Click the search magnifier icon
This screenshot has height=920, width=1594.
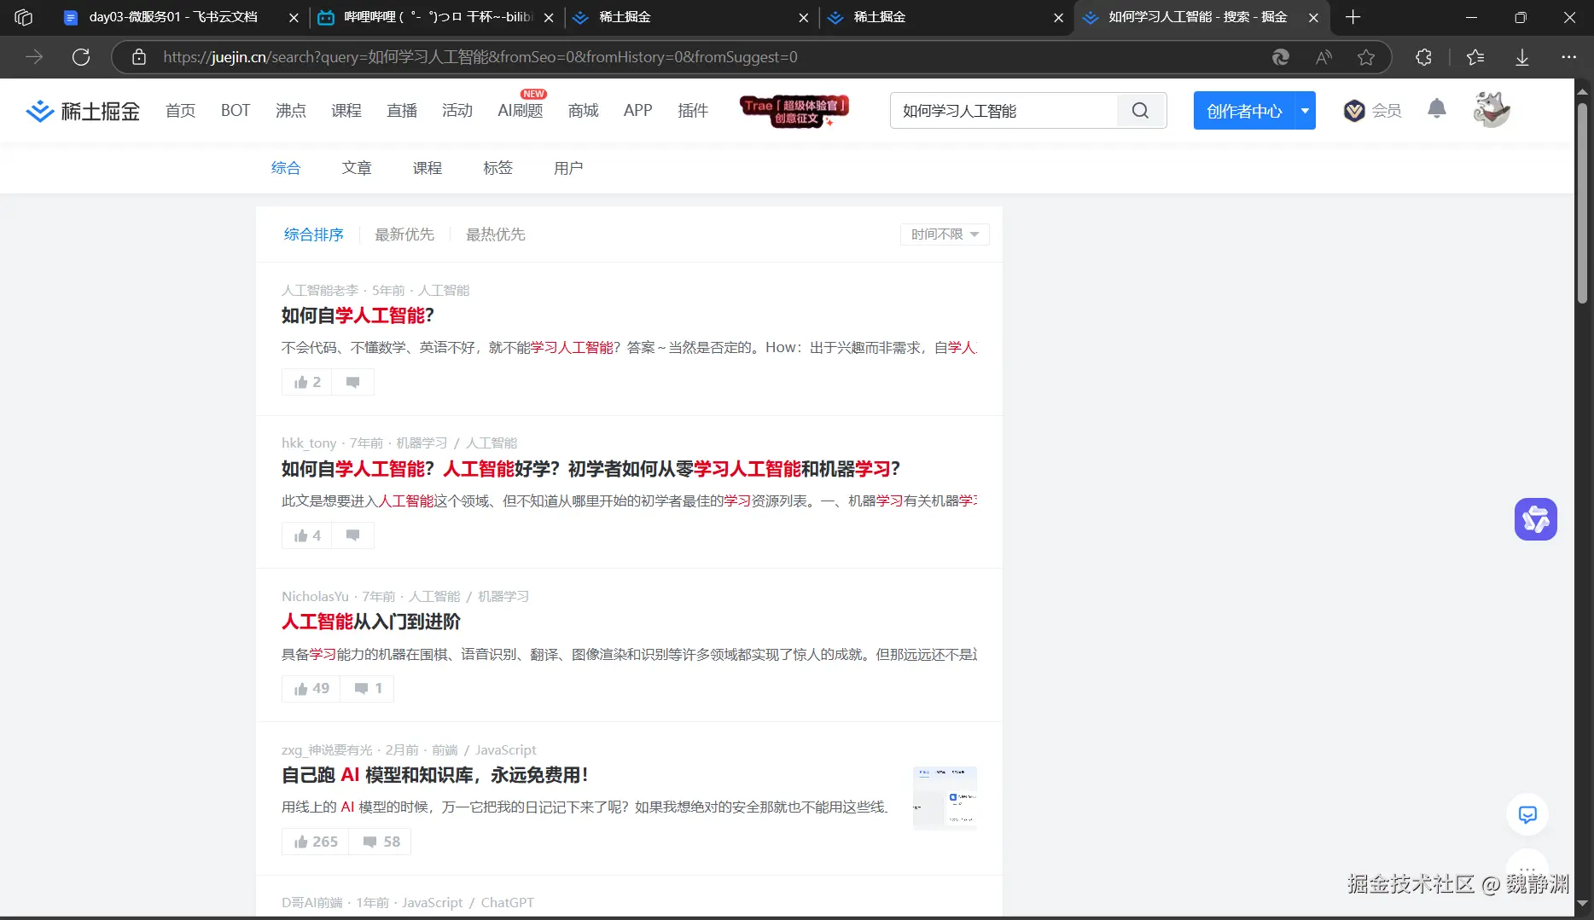click(x=1140, y=110)
